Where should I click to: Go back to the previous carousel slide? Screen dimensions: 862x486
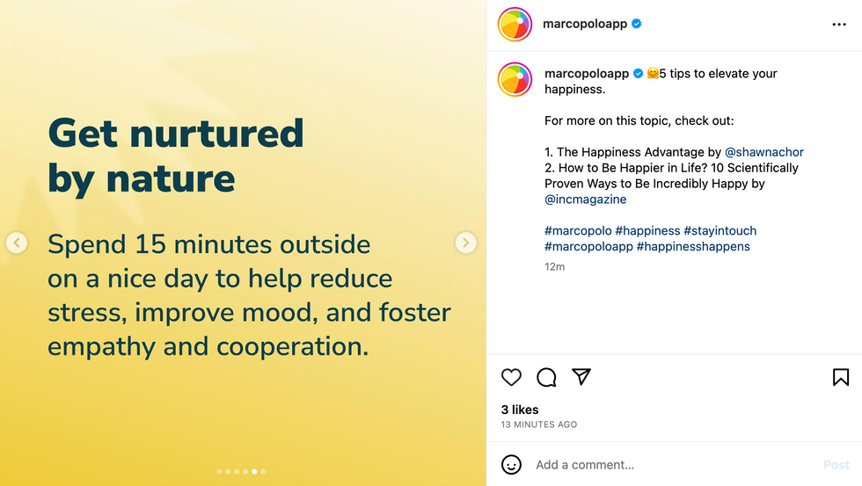coord(17,243)
